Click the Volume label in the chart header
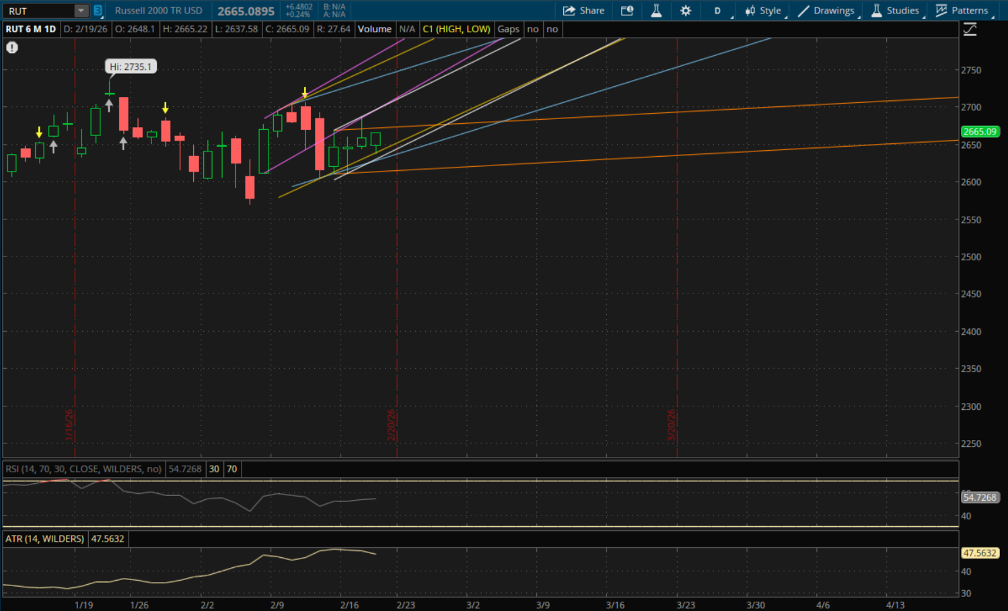This screenshot has width=1008, height=611. coord(374,30)
